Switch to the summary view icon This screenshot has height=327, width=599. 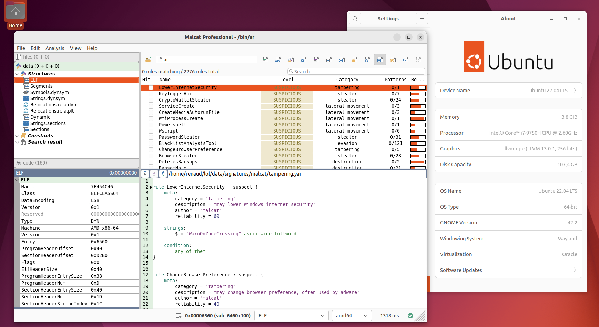pyautogui.click(x=265, y=60)
